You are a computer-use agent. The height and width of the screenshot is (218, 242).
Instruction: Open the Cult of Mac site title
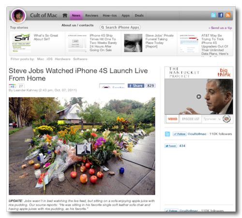[44, 16]
